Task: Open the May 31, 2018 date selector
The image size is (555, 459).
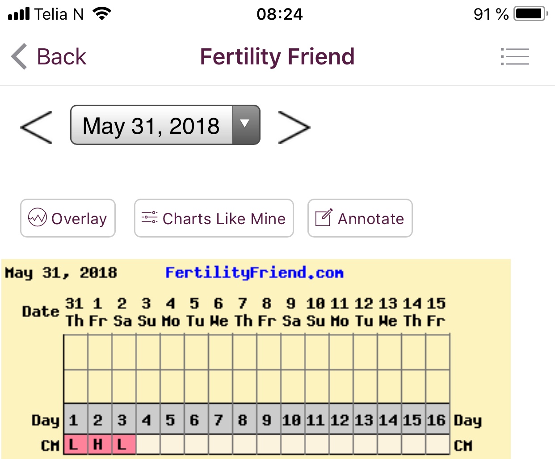Action: [x=152, y=125]
